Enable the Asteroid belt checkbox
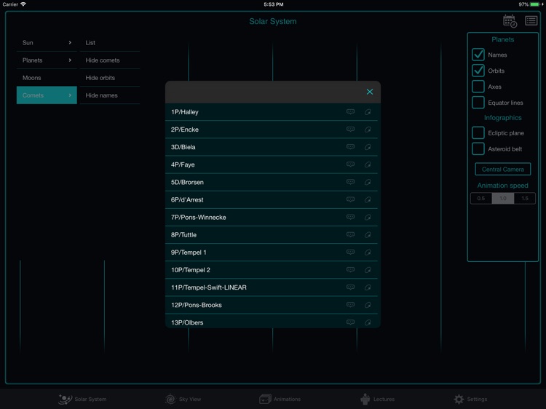Screen dimensions: 546x409 478,149
